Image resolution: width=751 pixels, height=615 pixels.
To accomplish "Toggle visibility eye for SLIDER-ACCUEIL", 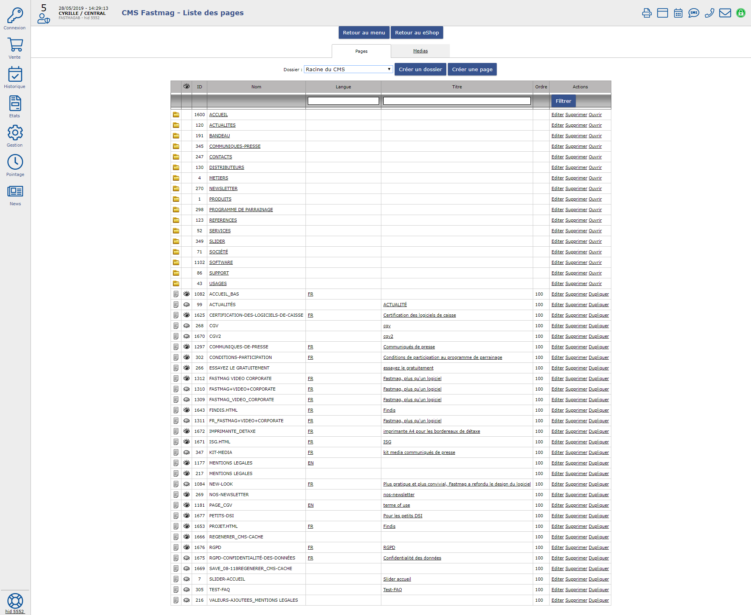I will point(187,579).
